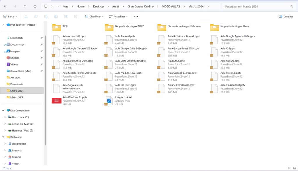Select the Imagem oficial JPEG file icon
Screen dimensions: 298x171
[109, 101]
